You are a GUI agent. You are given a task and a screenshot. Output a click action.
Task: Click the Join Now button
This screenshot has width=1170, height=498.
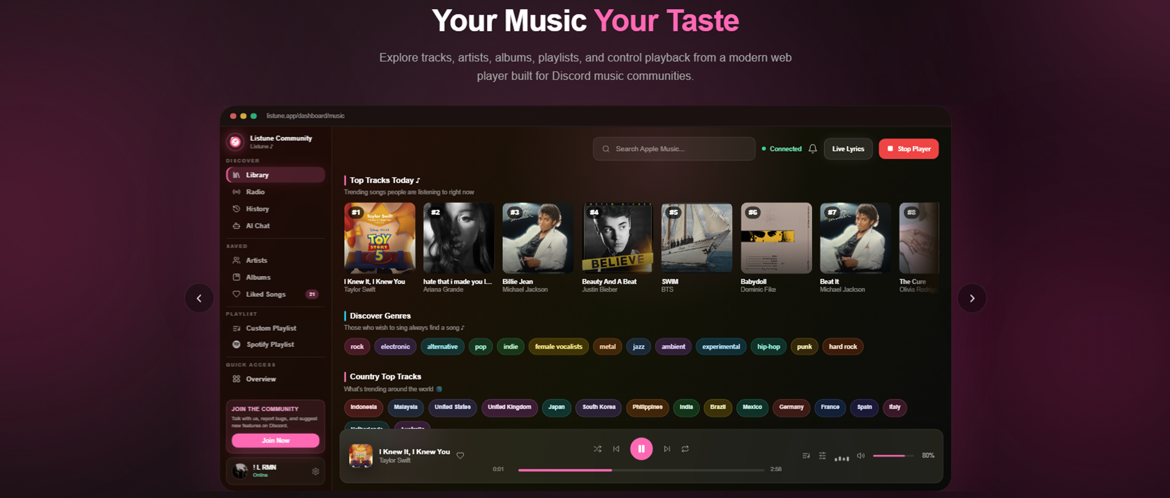tap(275, 441)
